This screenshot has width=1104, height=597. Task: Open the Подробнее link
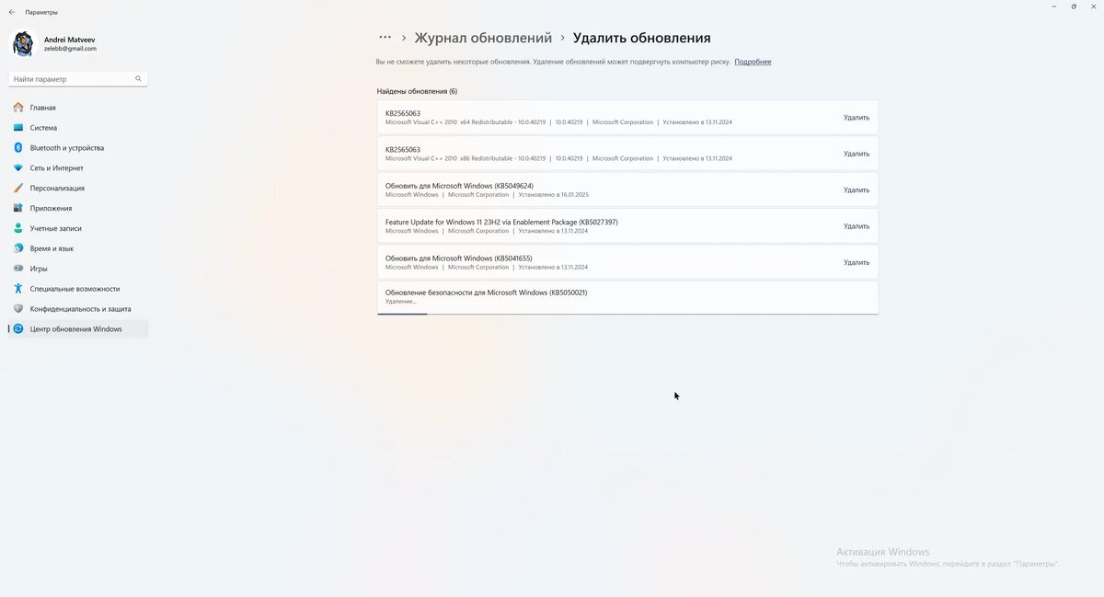pos(752,61)
